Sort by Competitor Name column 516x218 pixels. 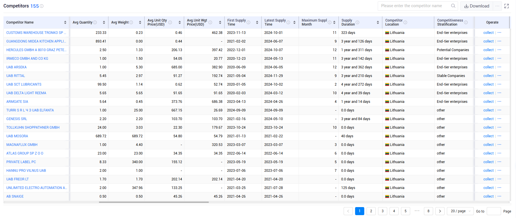pyautogui.click(x=65, y=22)
